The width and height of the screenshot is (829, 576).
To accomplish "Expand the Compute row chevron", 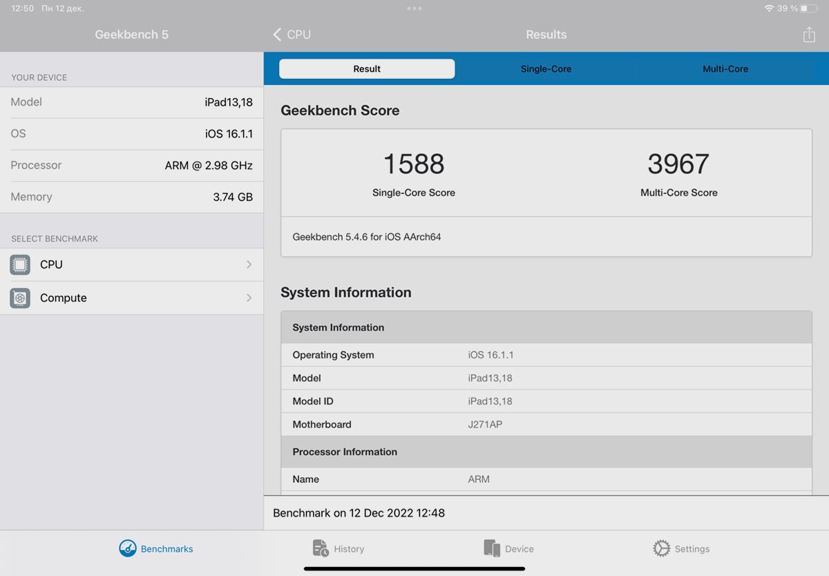I will (x=249, y=298).
